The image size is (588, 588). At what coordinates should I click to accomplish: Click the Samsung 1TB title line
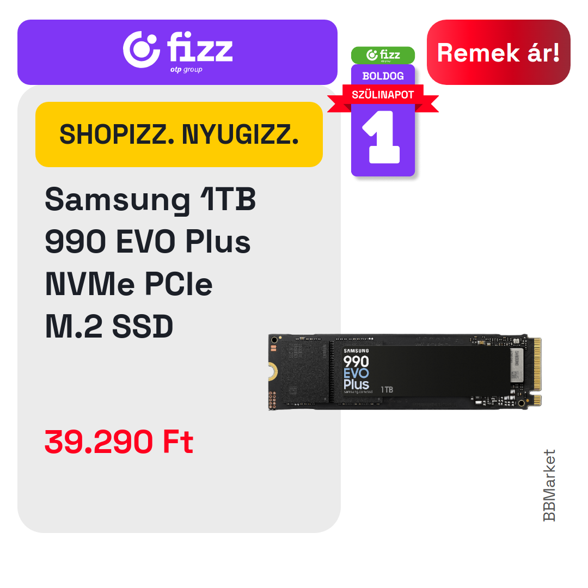[150, 200]
